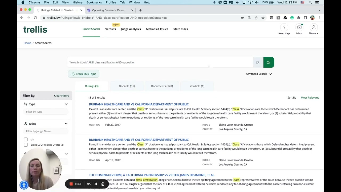The height and width of the screenshot is (192, 341).
Task: Open the Most Relevant sort dropdown
Action: click(310, 98)
